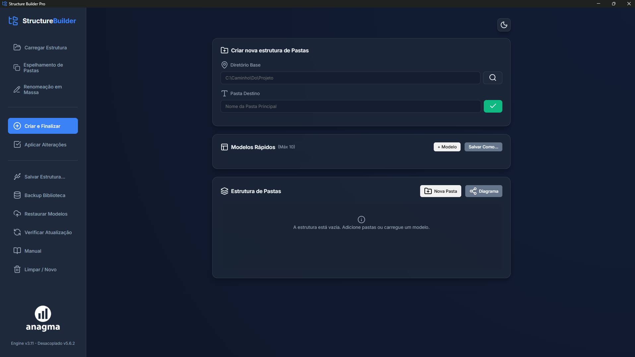Click the engine version text
Screen dimensions: 635x357
coord(43,343)
